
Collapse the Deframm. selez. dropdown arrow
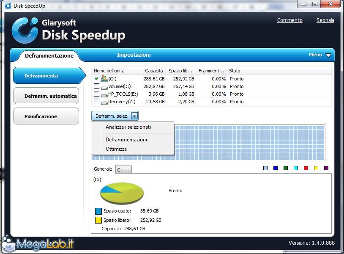(x=134, y=116)
